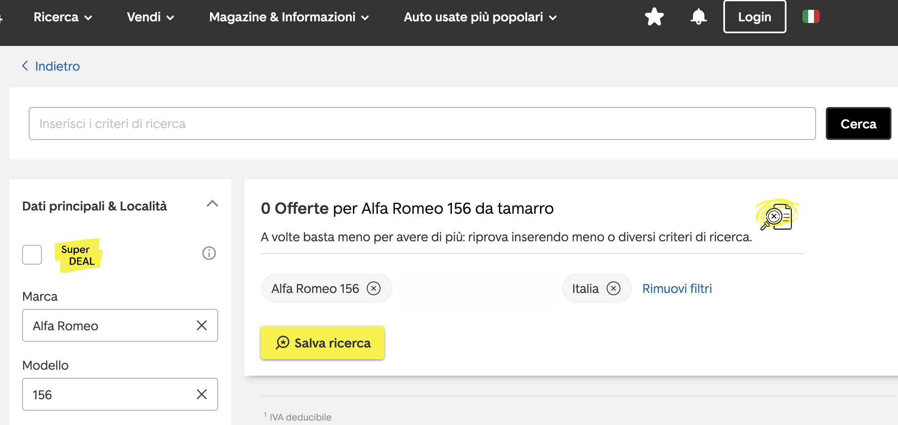Go back with the Indietro link
The width and height of the screenshot is (898, 425).
[x=57, y=66]
